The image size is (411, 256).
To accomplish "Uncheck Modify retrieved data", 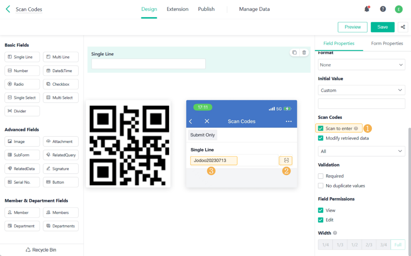I will (320, 137).
